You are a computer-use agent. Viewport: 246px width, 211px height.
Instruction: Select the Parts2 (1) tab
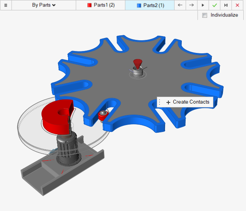(x=150, y=5)
